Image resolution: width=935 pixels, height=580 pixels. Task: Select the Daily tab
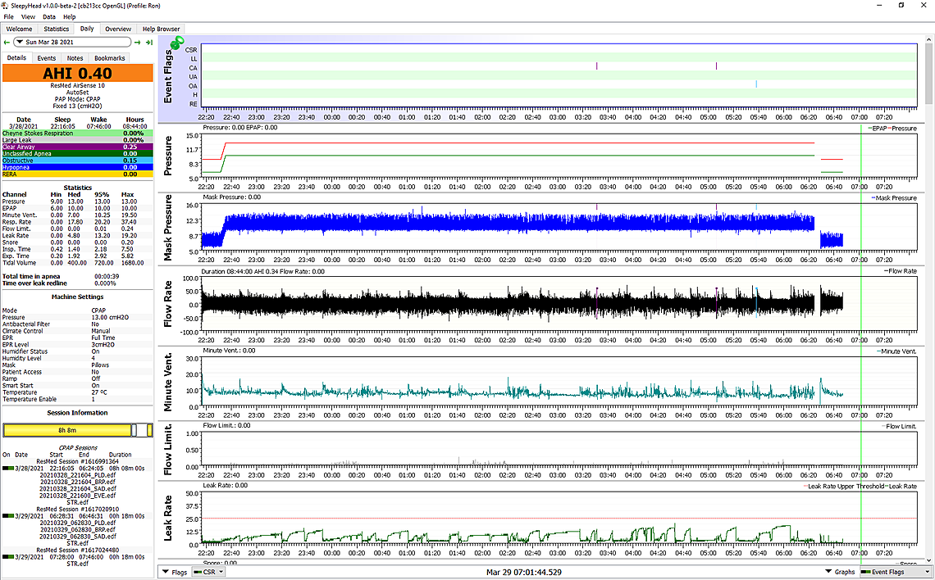tap(87, 29)
